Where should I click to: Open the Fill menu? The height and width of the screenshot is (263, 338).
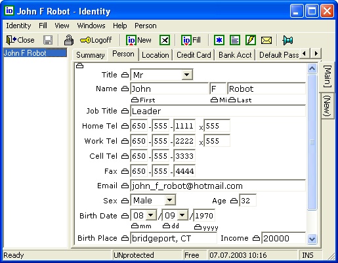pyautogui.click(x=43, y=26)
